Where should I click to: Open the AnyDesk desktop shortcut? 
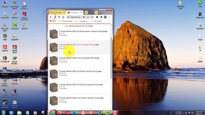point(5,48)
